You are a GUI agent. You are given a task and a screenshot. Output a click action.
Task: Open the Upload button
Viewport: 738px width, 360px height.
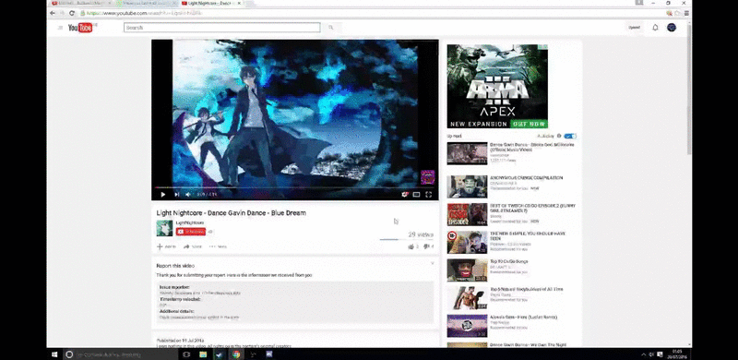pos(634,28)
